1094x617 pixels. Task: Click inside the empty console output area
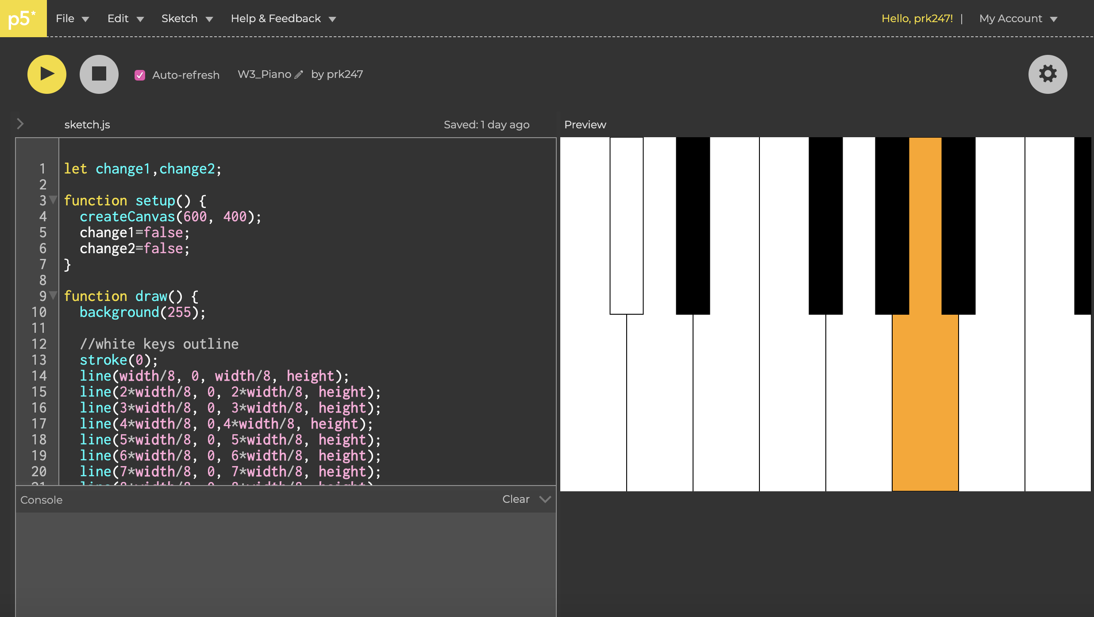click(286, 564)
